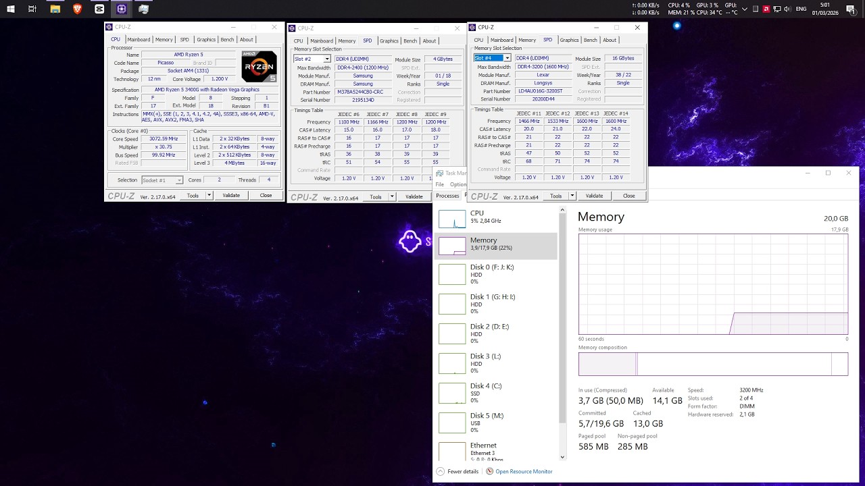Open Resource Monitor link

point(524,471)
